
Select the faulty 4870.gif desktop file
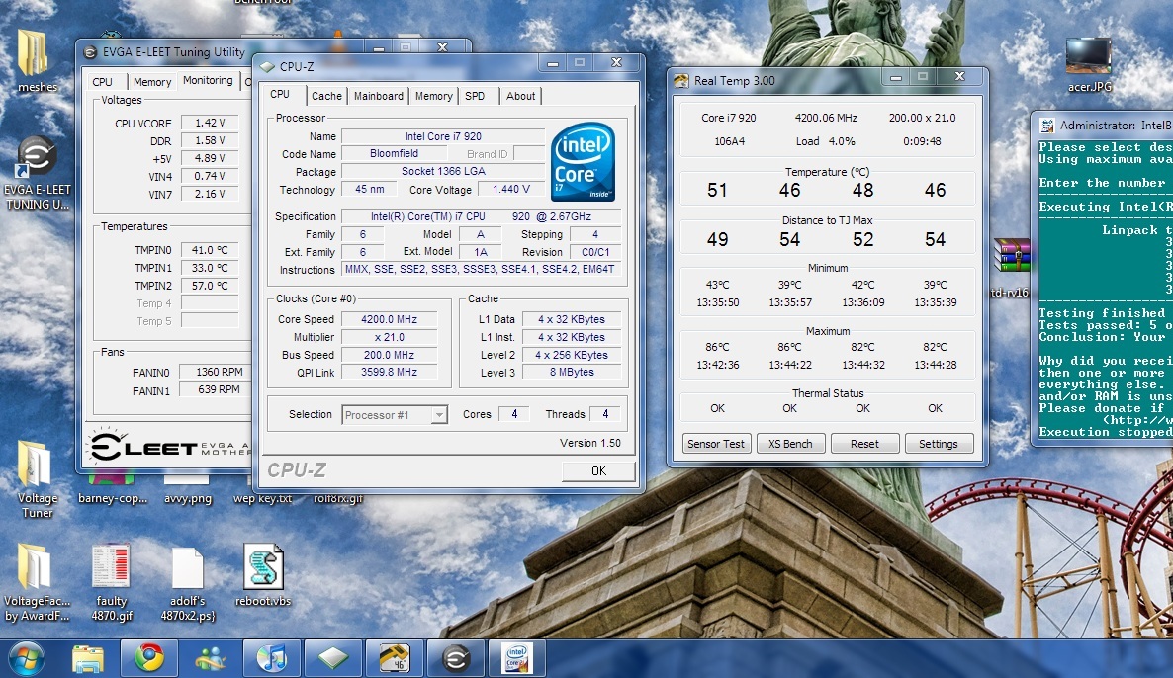112,583
